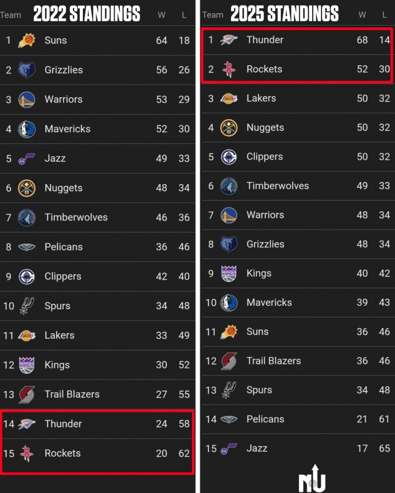Click the NU arrow logo at bottom
The image size is (395, 493).
(x=312, y=479)
